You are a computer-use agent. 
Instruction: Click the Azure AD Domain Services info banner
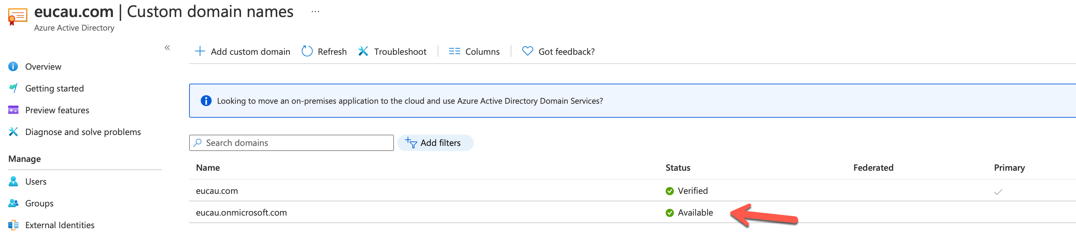point(409,101)
